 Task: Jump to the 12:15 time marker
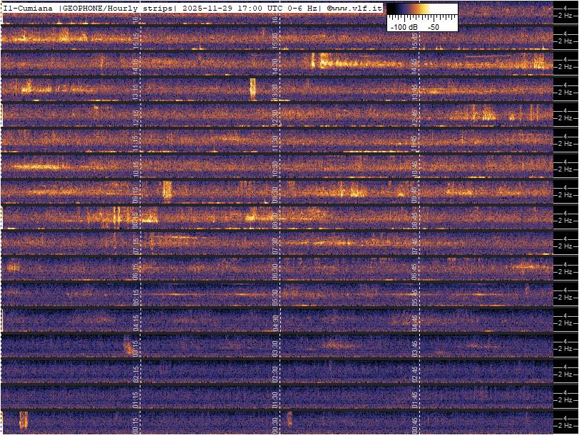[136, 114]
